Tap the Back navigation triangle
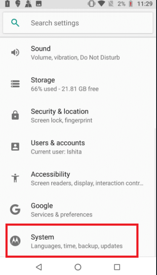Viewport: 157px width, 275px height. [39, 267]
